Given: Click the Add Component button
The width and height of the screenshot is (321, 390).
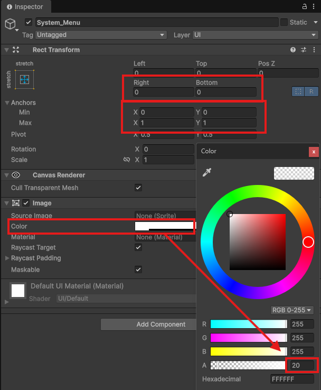Looking at the screenshot, I should pyautogui.click(x=160, y=324).
